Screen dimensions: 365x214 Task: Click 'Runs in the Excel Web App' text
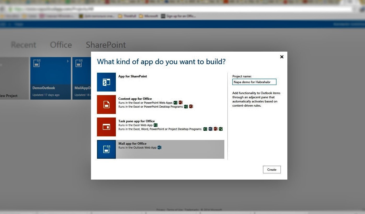(x=135, y=125)
